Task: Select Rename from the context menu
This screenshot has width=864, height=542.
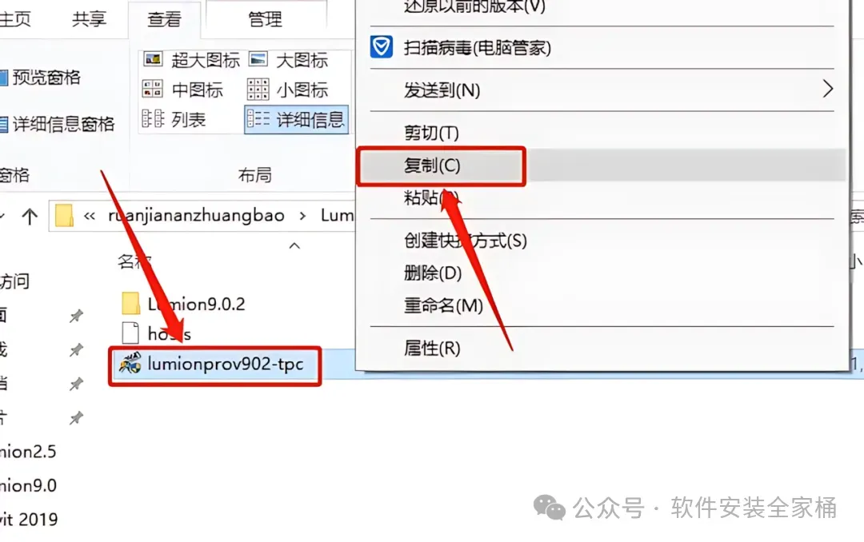Action: [x=443, y=305]
